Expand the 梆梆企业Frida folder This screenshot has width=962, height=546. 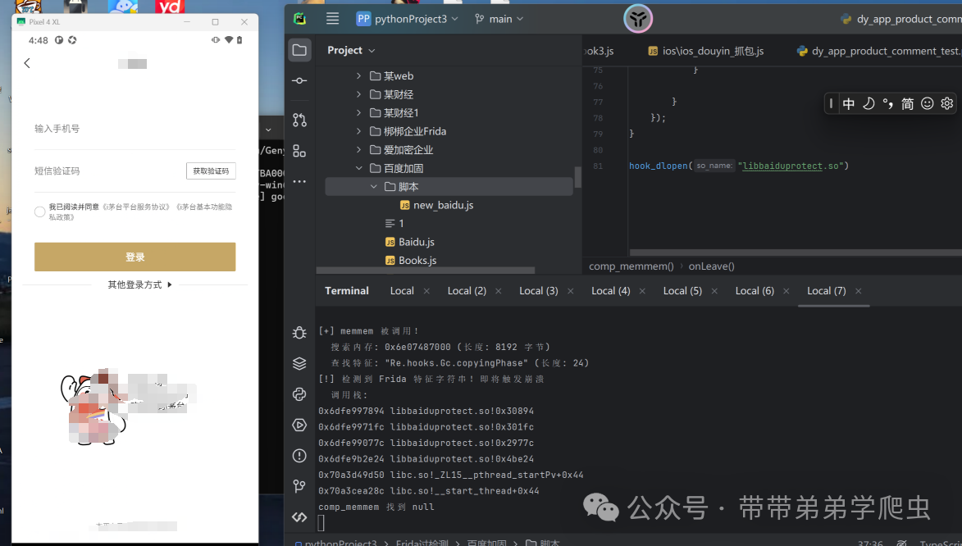(x=359, y=131)
